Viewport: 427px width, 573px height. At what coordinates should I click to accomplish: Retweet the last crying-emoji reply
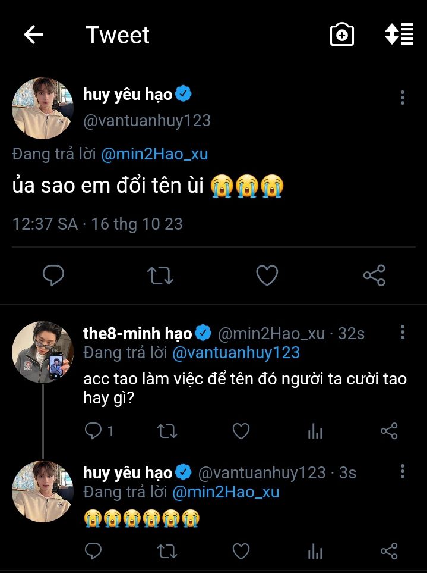click(x=167, y=552)
